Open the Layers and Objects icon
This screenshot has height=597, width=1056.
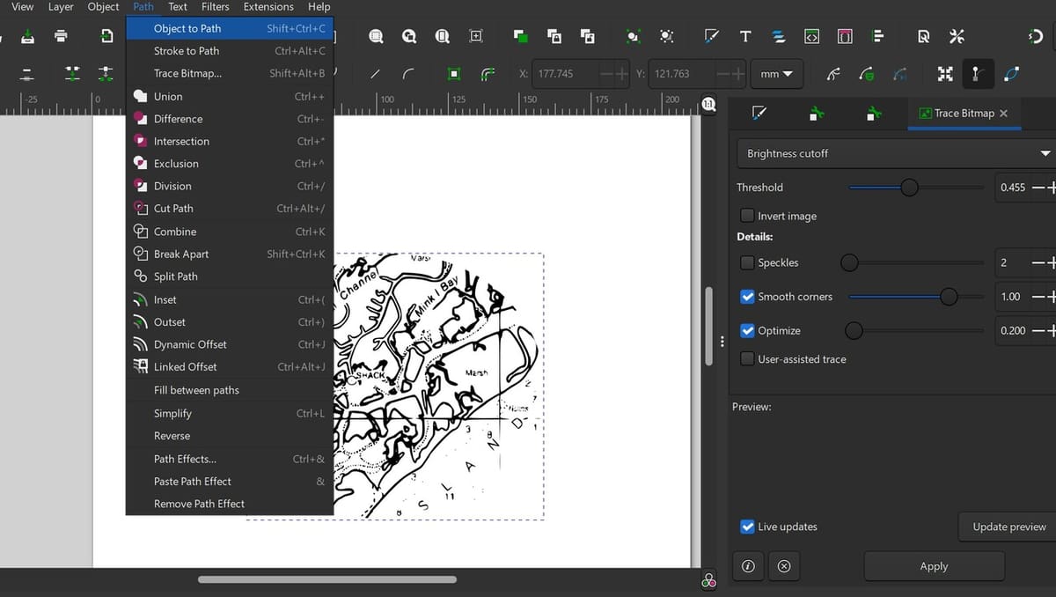779,36
